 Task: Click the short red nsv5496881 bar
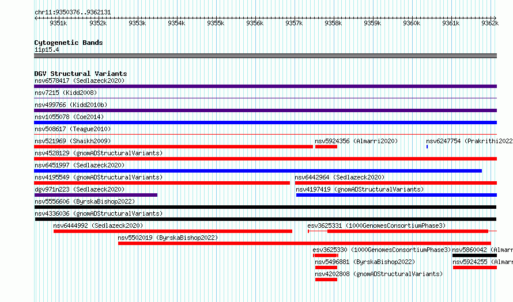coord(326,267)
